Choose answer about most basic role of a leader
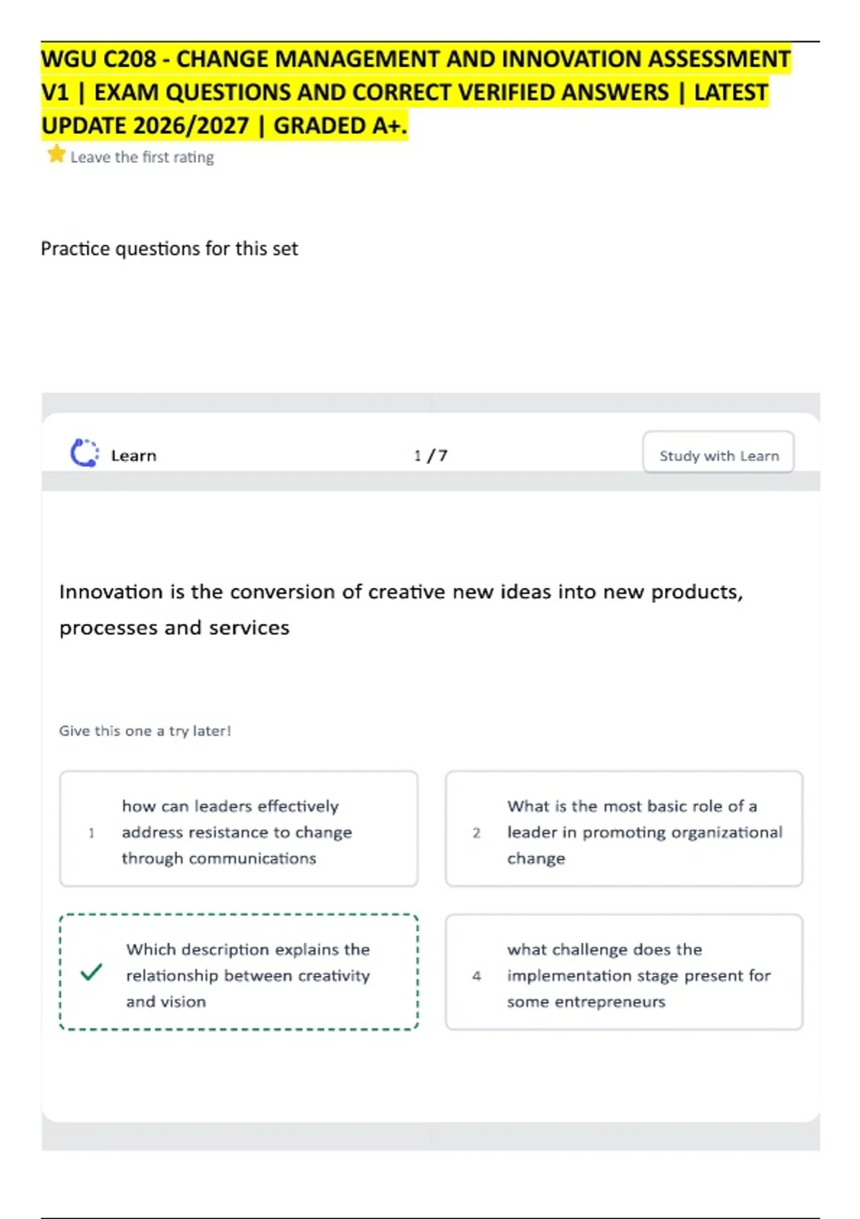 point(624,829)
